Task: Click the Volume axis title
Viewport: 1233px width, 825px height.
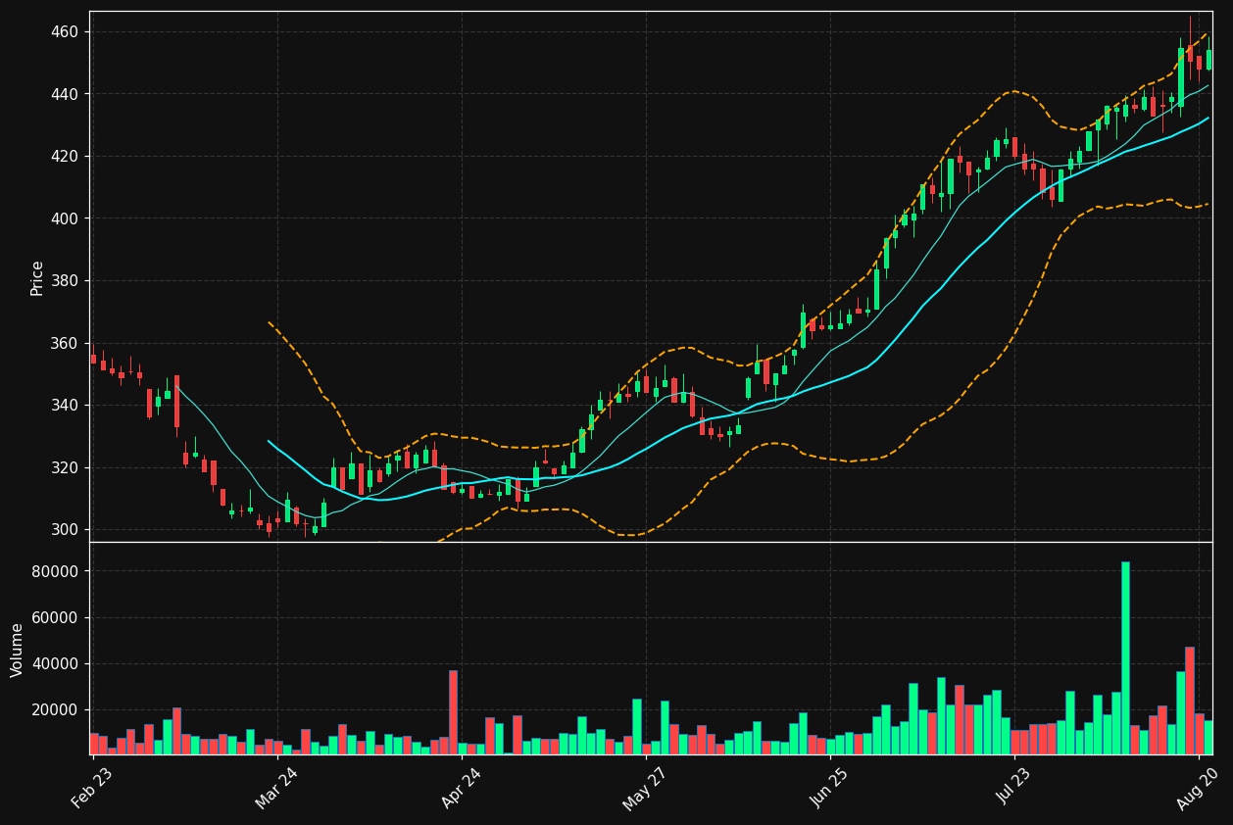Action: [x=18, y=650]
